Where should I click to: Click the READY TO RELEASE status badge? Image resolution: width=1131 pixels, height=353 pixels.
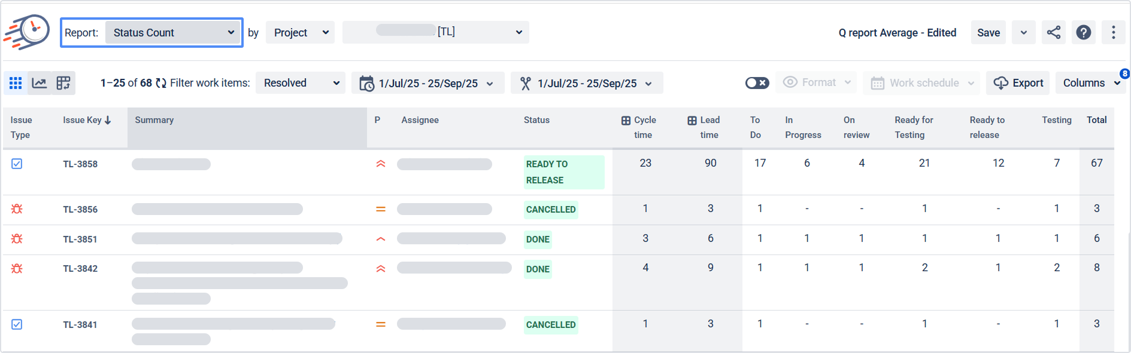click(564, 172)
